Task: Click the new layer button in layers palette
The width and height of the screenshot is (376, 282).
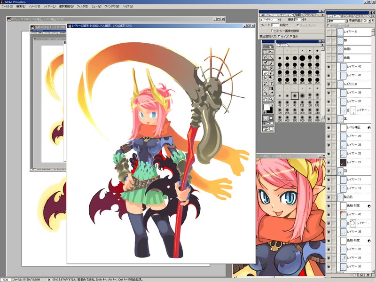Action: coord(361,275)
